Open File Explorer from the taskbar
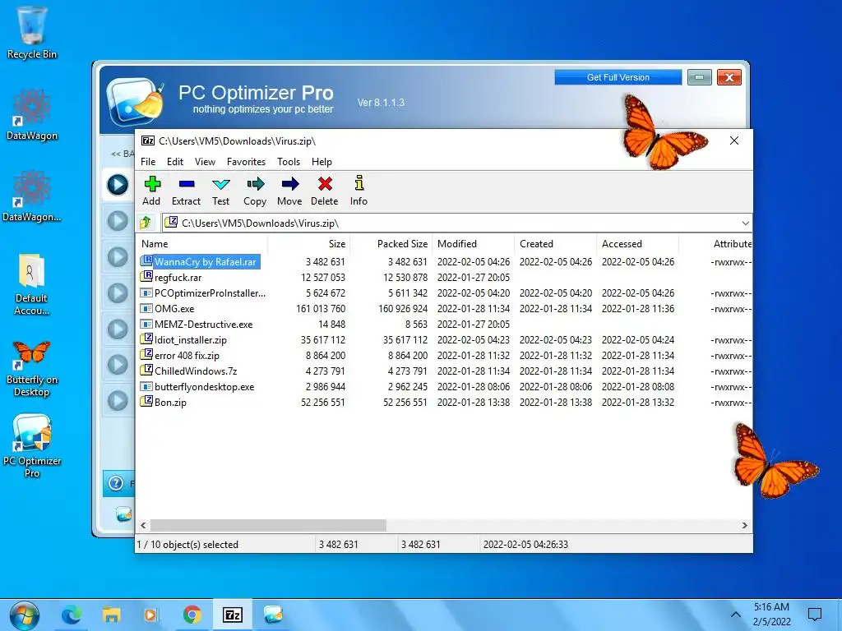This screenshot has width=842, height=631. [112, 615]
